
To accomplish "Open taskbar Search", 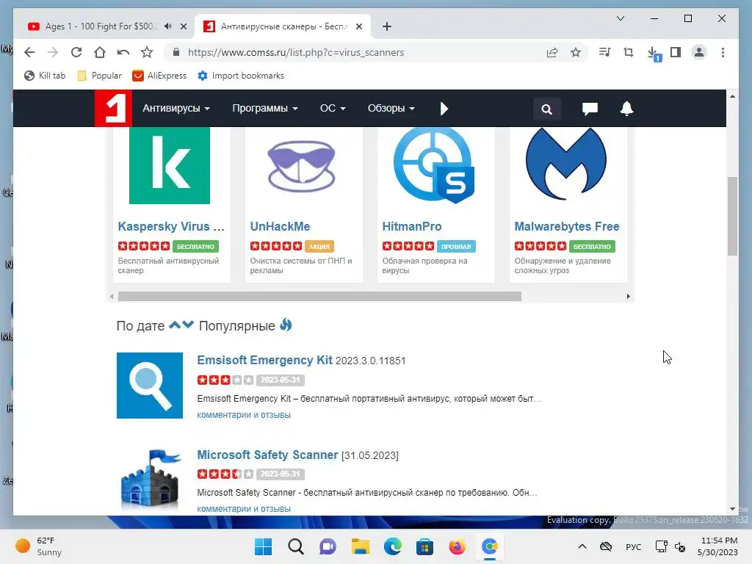I will pos(296,546).
